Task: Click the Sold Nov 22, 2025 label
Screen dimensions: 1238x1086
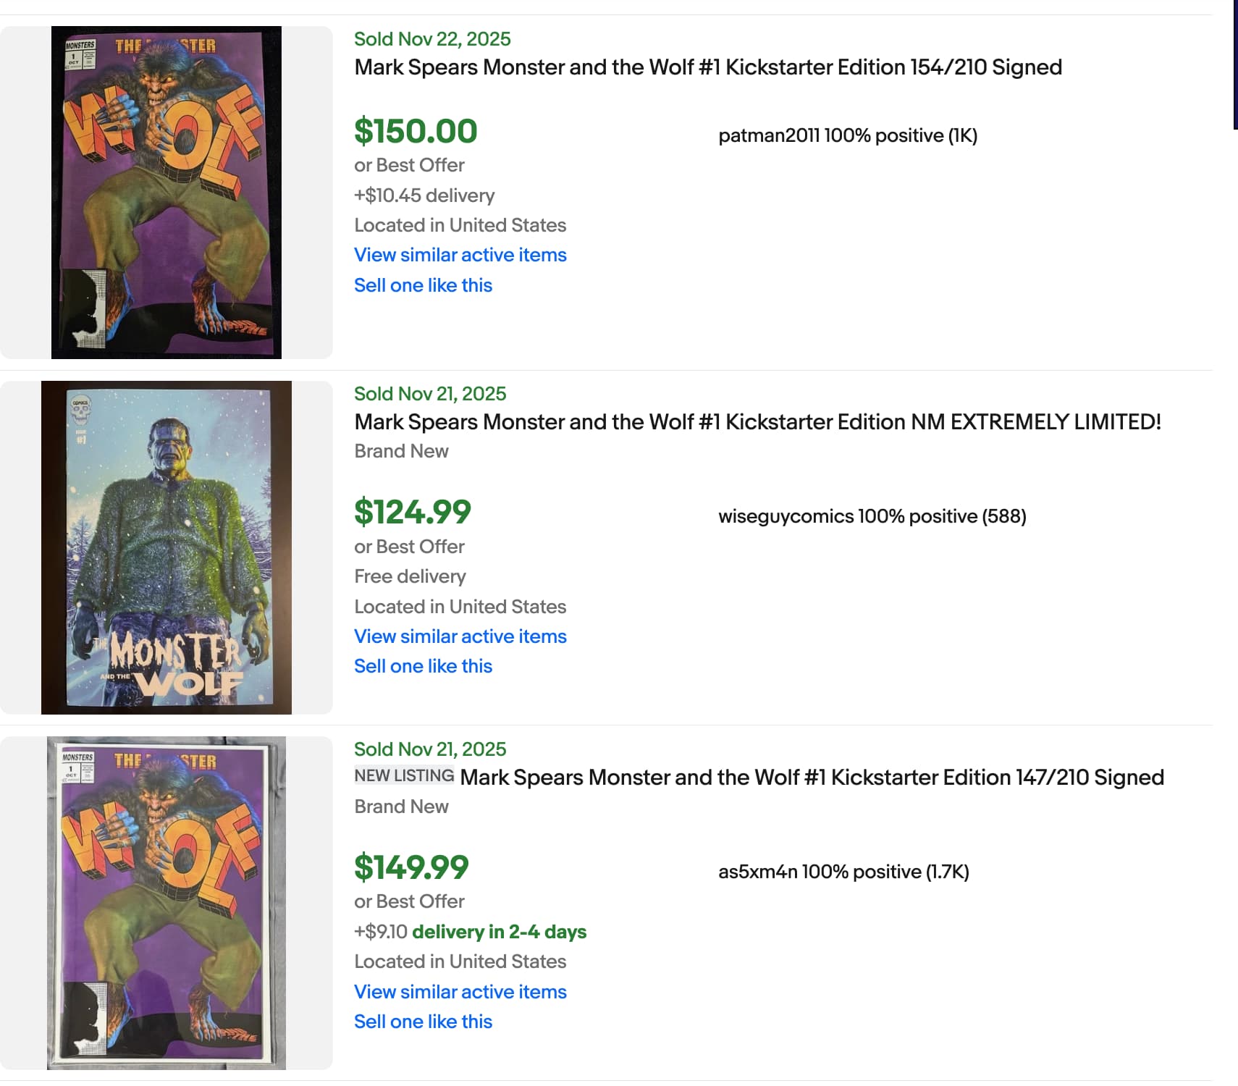Action: tap(432, 39)
